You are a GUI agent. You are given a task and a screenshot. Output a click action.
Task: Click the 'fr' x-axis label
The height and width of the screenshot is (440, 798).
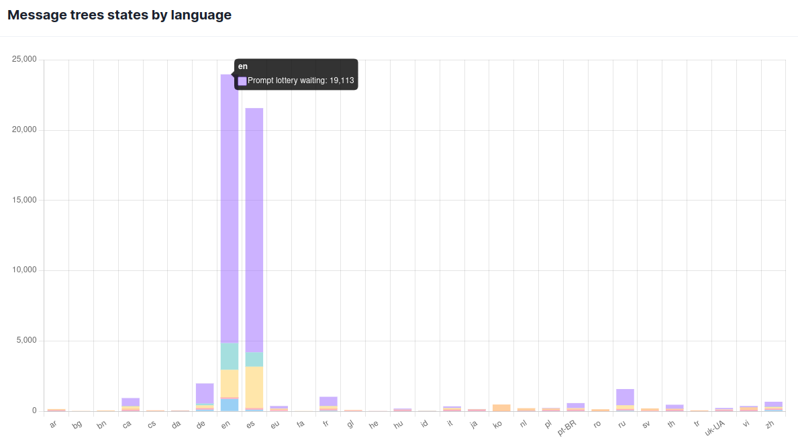326,423
